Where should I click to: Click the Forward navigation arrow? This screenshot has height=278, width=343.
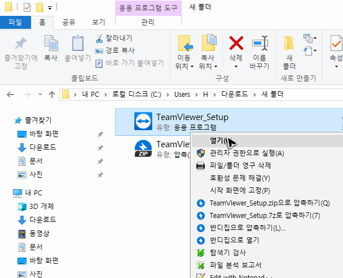tap(27, 95)
